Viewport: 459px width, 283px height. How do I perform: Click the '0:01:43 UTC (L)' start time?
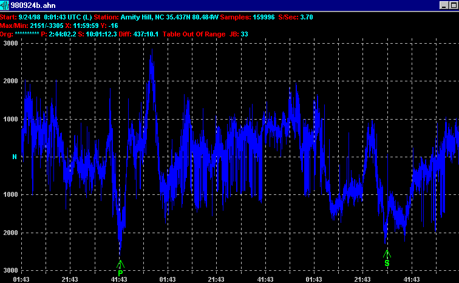click(68, 17)
